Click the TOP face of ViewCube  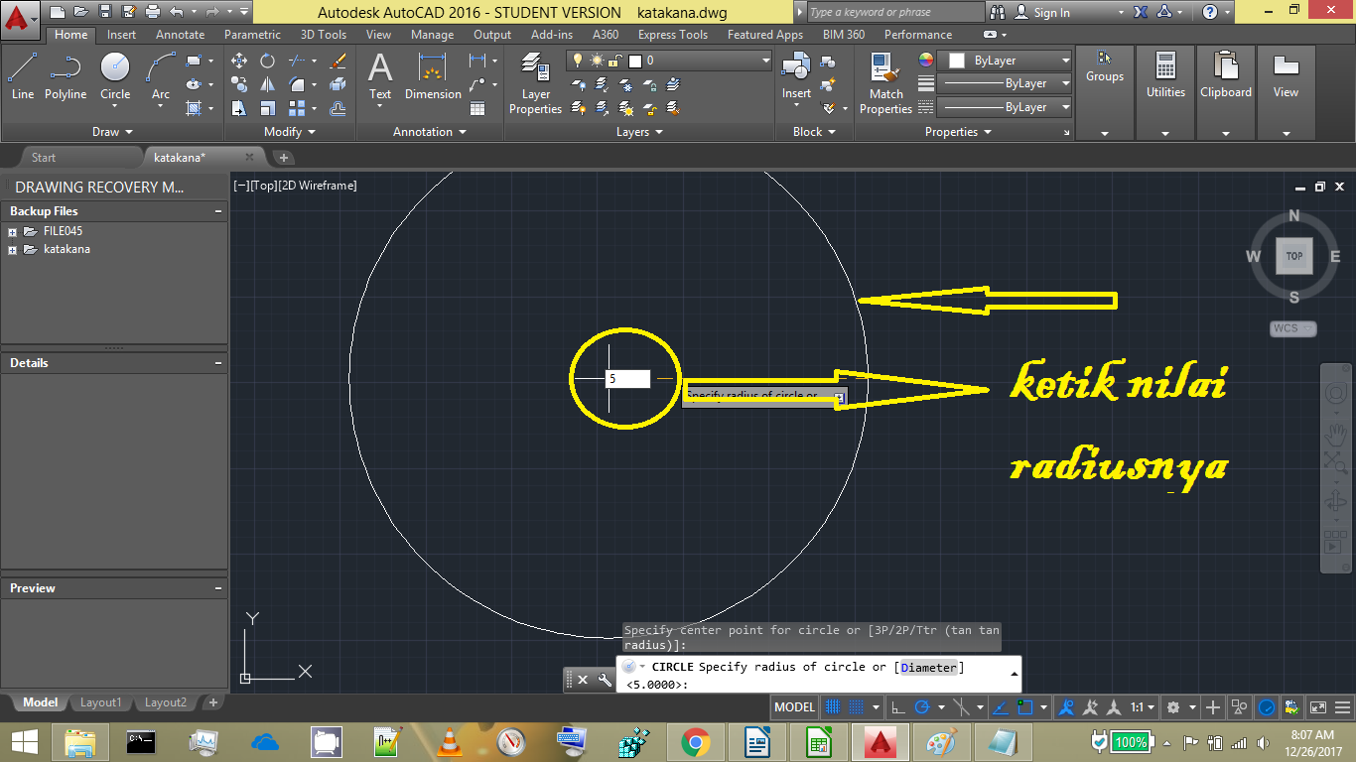pyautogui.click(x=1294, y=256)
